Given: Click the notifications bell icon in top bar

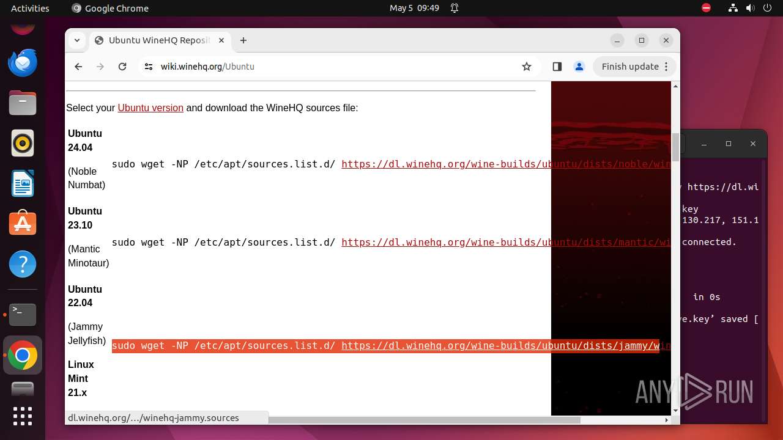Looking at the screenshot, I should click(455, 8).
